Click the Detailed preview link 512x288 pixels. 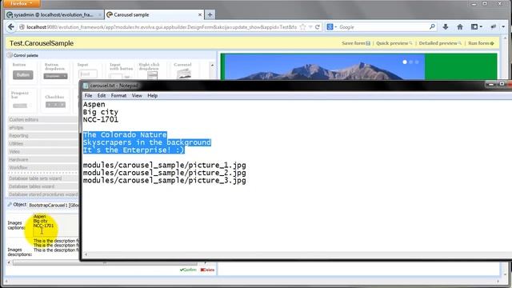pos(440,43)
